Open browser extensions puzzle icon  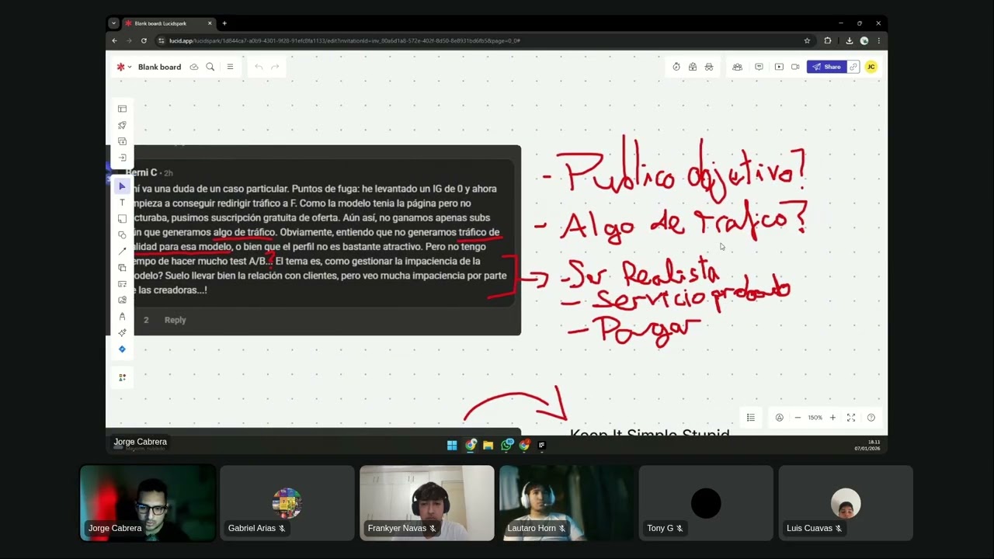tap(828, 40)
